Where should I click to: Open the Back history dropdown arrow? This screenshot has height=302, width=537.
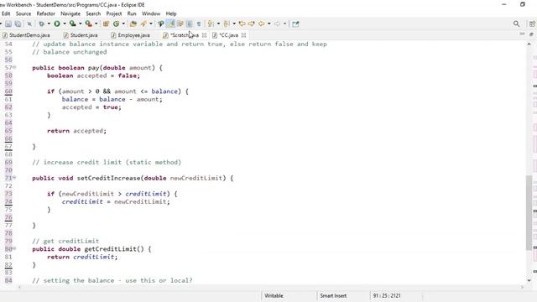click(268, 23)
